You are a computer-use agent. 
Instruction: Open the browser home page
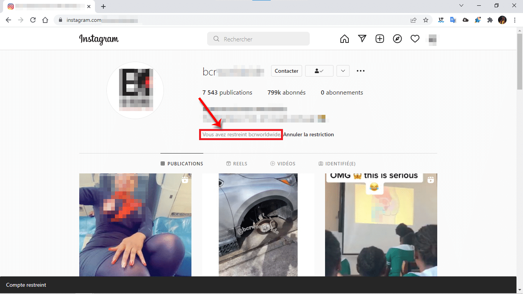(x=45, y=20)
